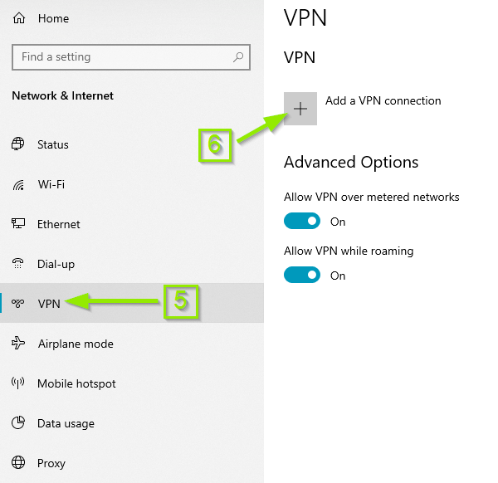Open the Mobile hotspot settings page

132,383
